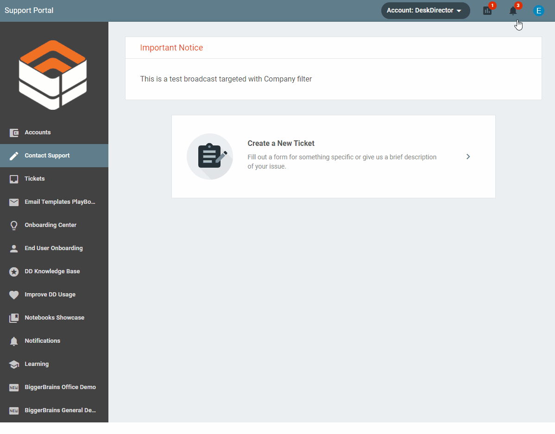
Task: Click the Tickets inbox icon in the sidebar
Action: click(14, 179)
